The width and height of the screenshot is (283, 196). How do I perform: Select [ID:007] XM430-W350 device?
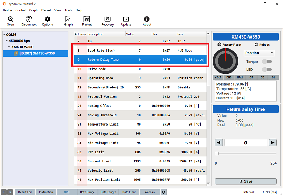pyautogui.click(x=35, y=53)
